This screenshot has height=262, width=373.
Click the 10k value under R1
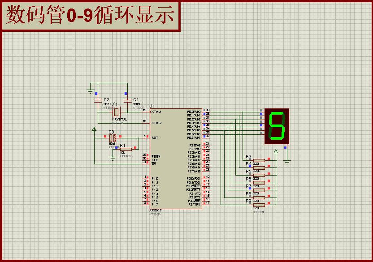pyautogui.click(x=122, y=153)
